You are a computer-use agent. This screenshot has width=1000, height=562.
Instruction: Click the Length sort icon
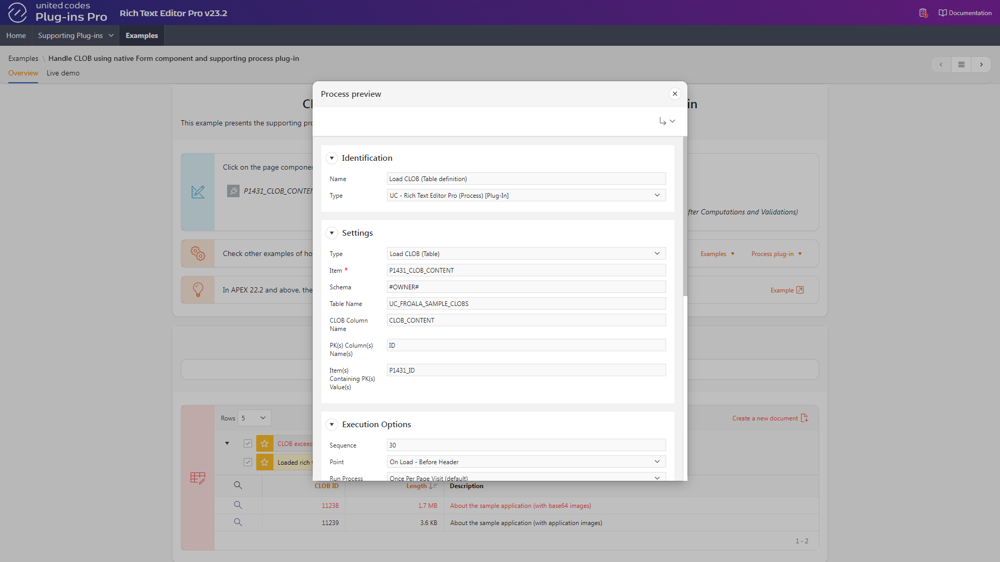pyautogui.click(x=433, y=486)
